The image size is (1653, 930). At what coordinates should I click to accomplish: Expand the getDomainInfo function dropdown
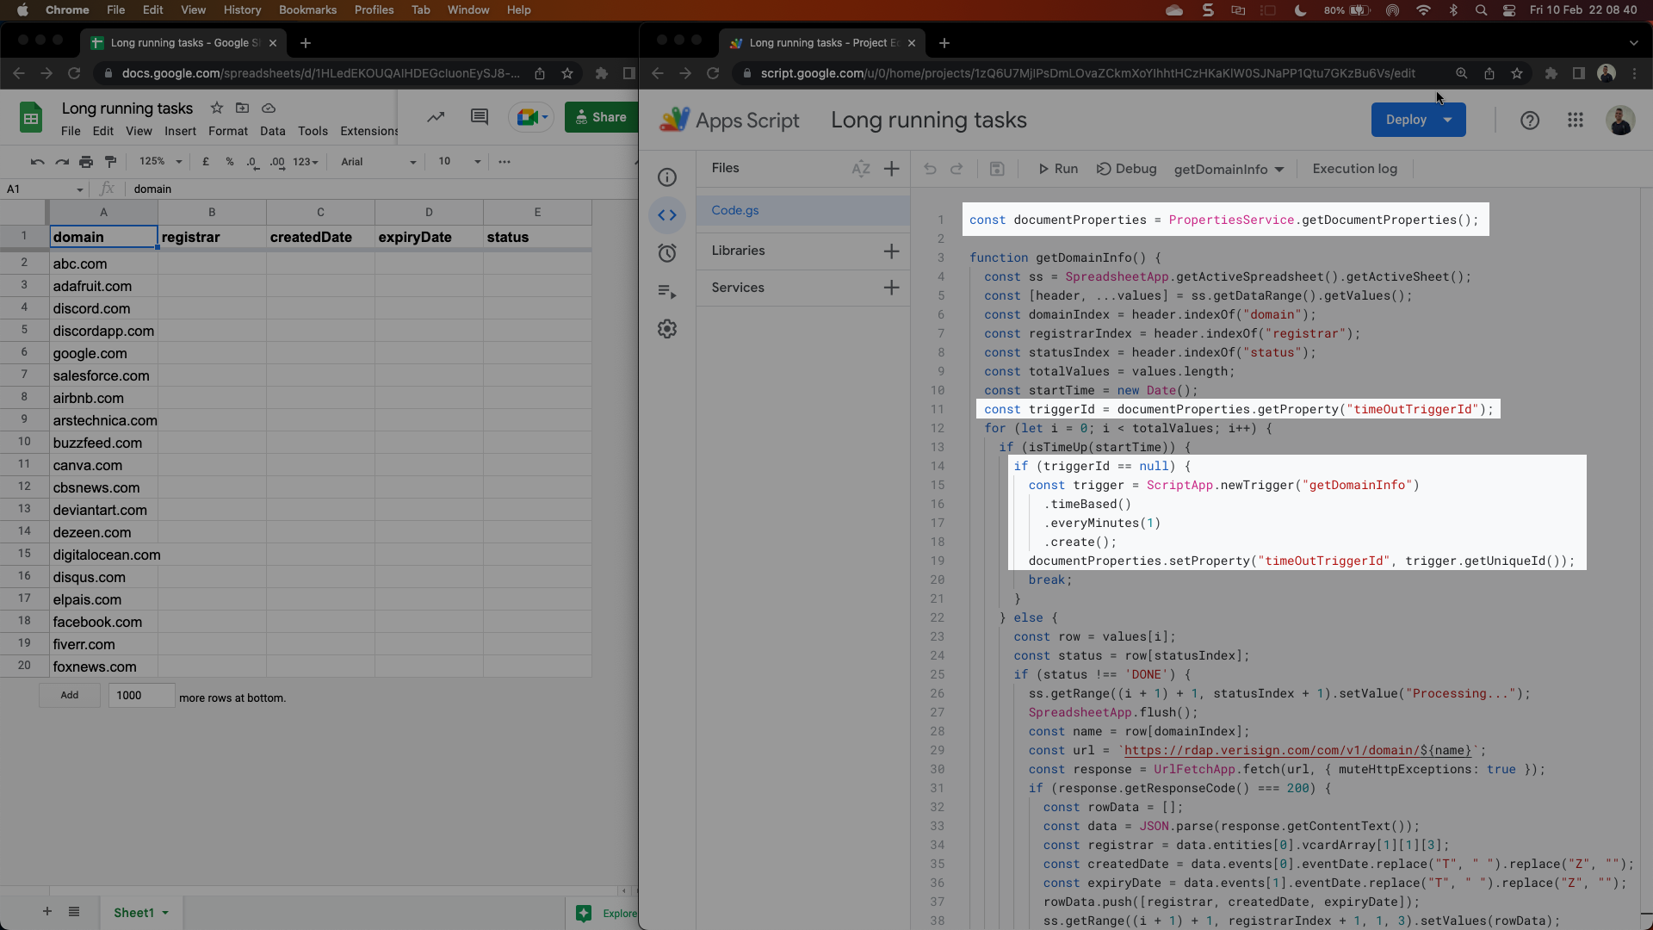(x=1229, y=170)
